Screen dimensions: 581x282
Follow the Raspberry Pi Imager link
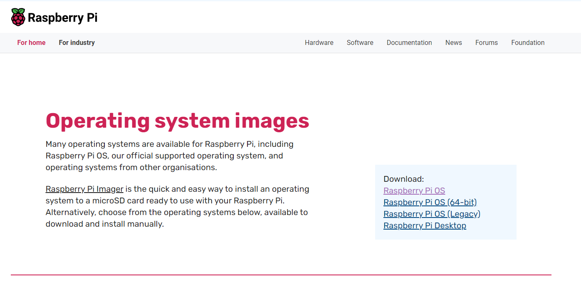click(x=84, y=189)
